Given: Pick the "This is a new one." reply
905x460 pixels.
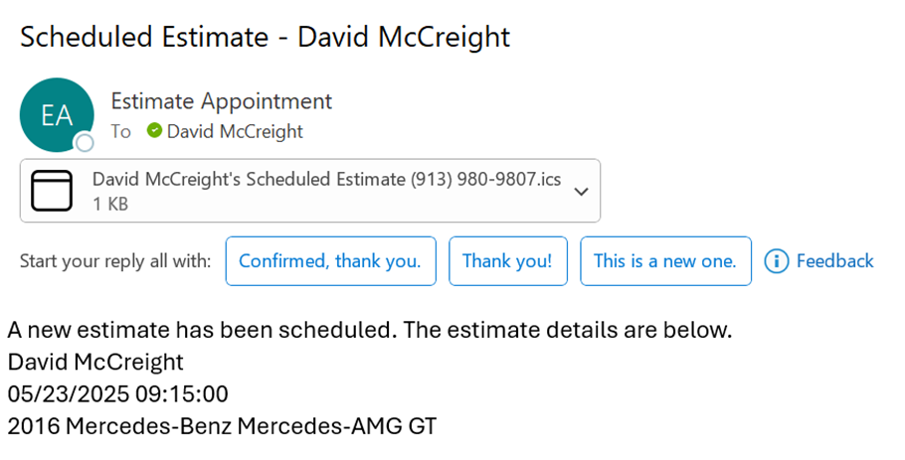Looking at the screenshot, I should (665, 261).
